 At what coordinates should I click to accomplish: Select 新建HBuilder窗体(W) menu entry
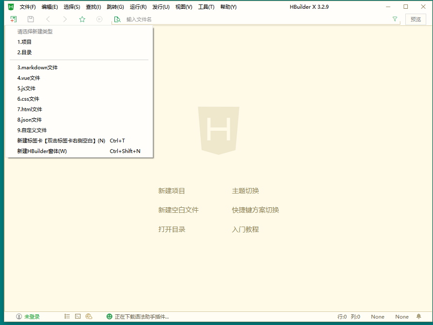[79, 151]
